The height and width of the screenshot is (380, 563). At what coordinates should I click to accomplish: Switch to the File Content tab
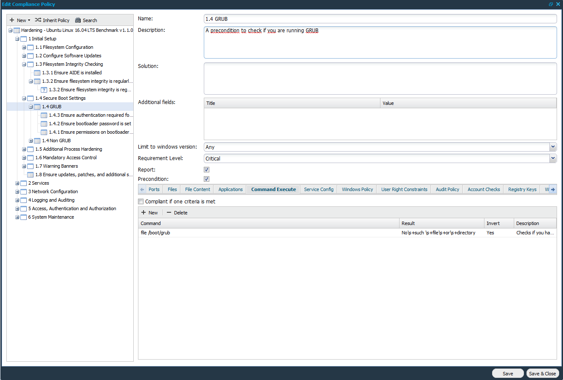[x=197, y=189]
